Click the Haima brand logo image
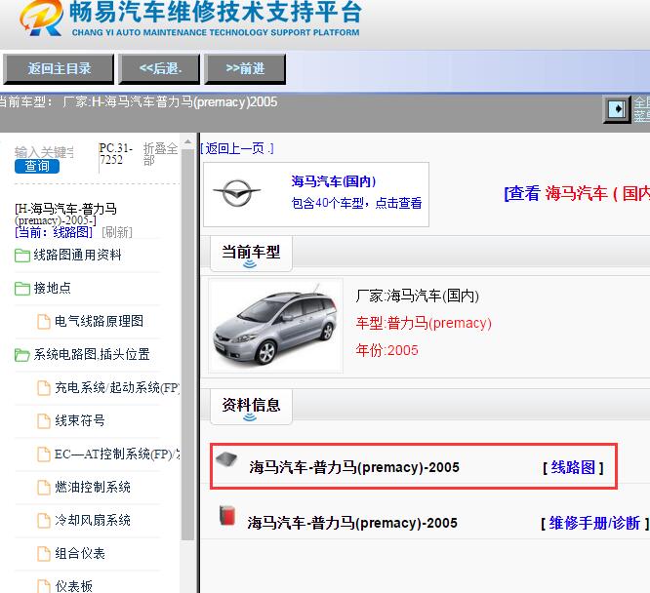650x593 pixels. click(237, 193)
